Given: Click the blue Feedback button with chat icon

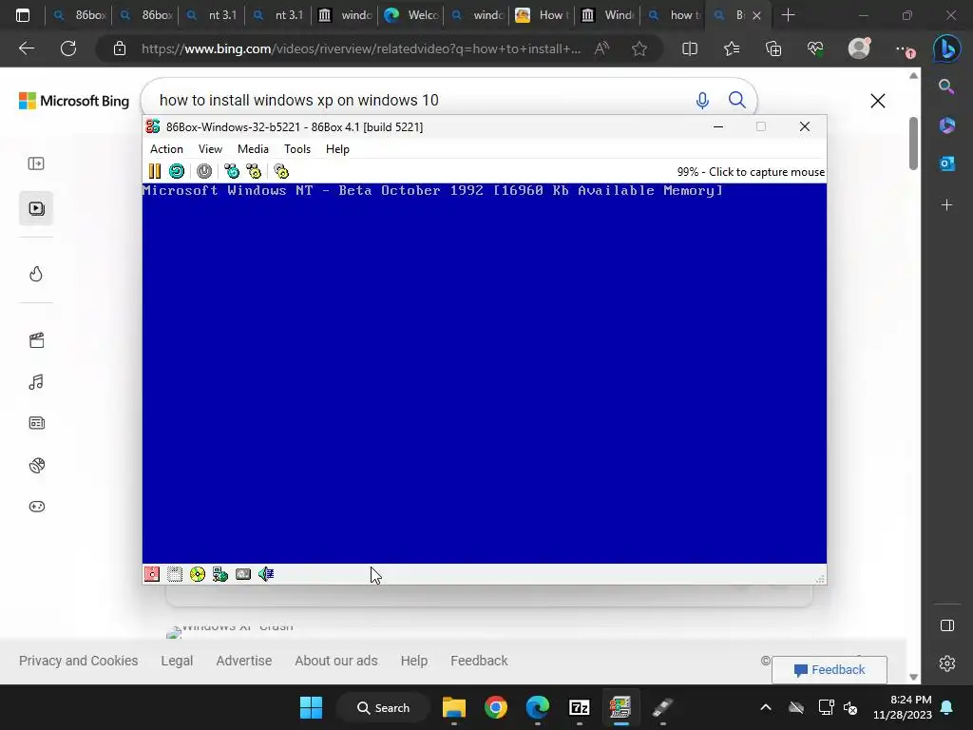Looking at the screenshot, I should click(x=829, y=670).
